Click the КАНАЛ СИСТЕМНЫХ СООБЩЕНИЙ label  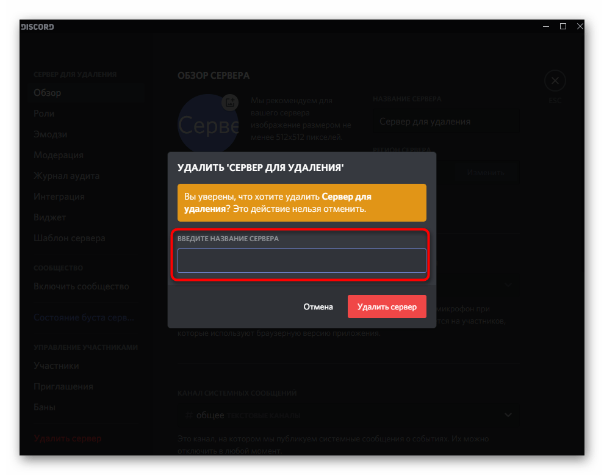pos(237,393)
